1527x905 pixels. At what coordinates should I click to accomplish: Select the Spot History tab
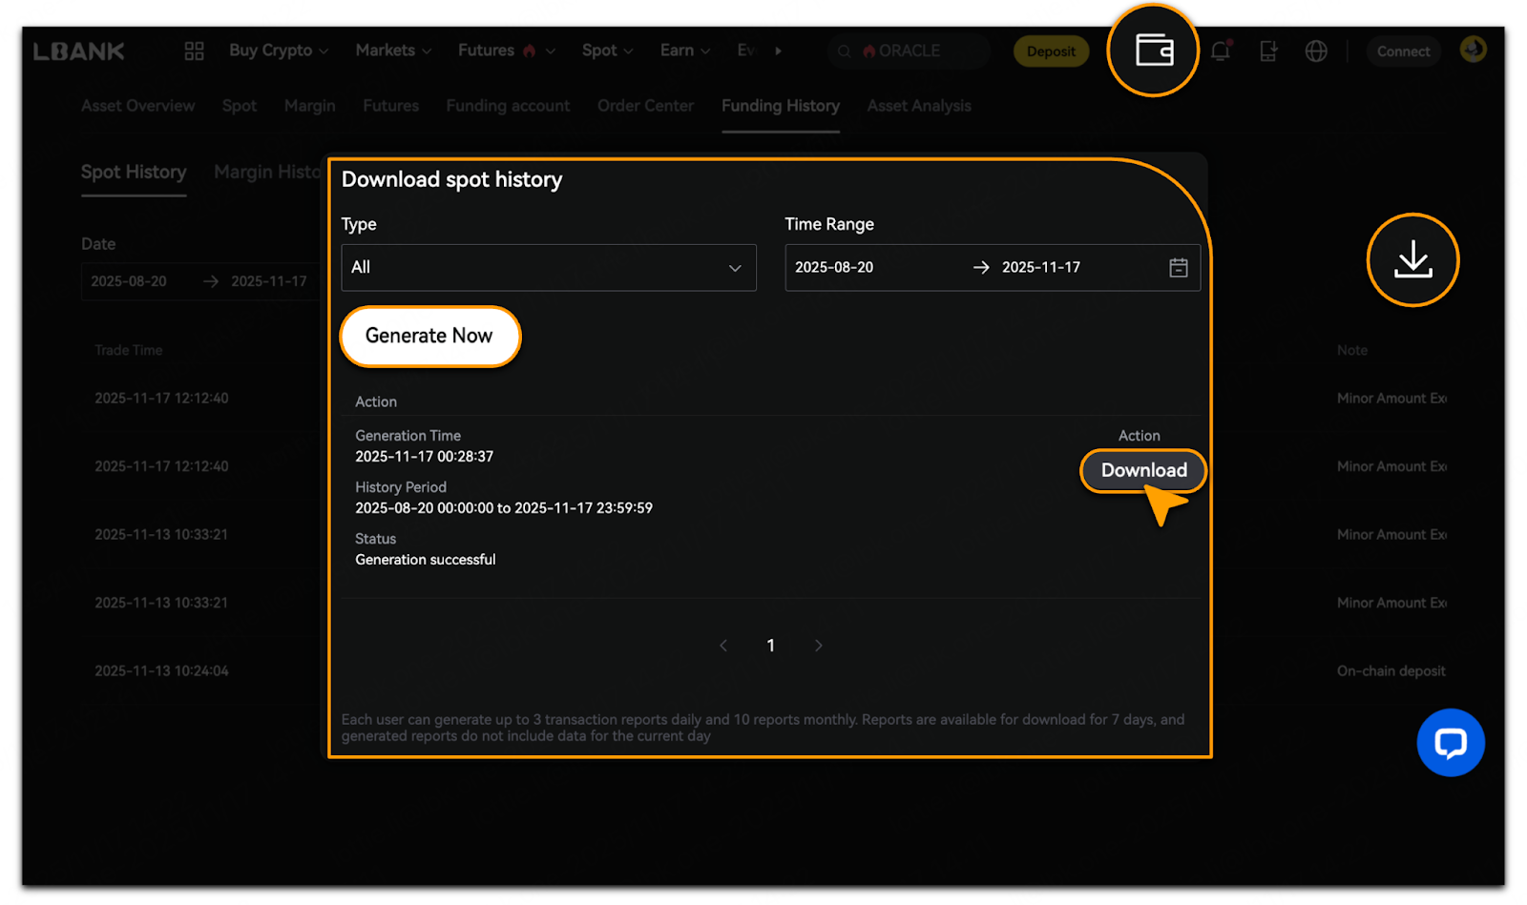134,173
